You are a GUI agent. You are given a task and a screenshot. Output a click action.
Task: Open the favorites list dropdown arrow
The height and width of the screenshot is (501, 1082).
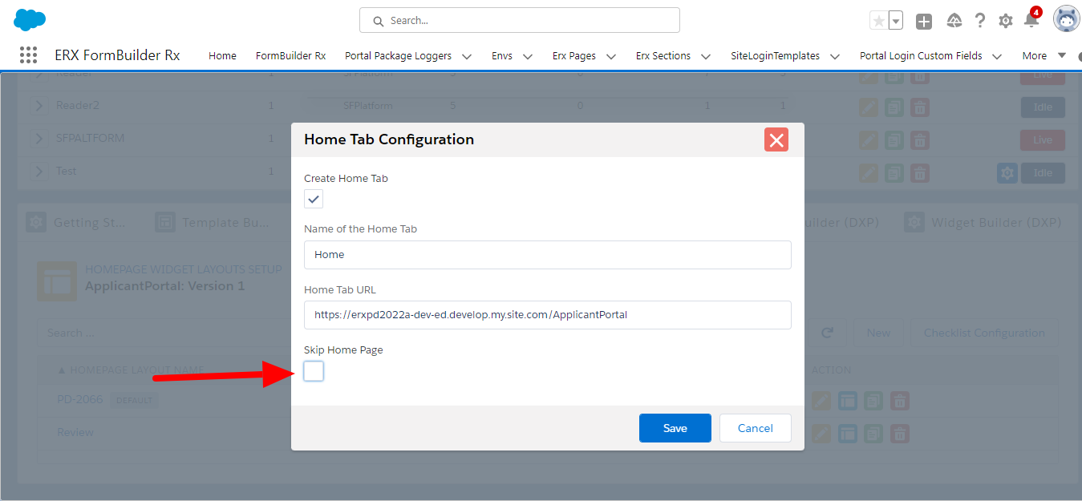896,22
